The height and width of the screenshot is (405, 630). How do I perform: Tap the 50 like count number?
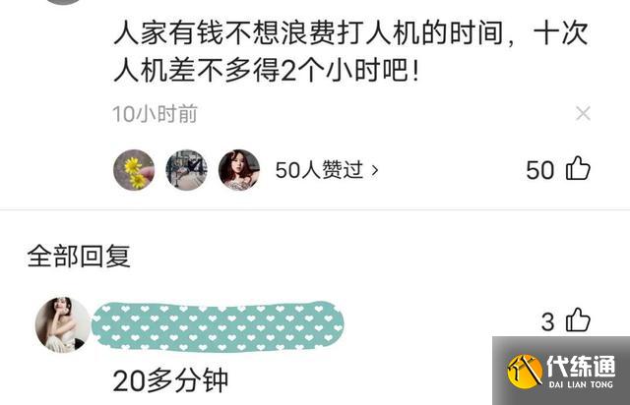click(x=539, y=170)
